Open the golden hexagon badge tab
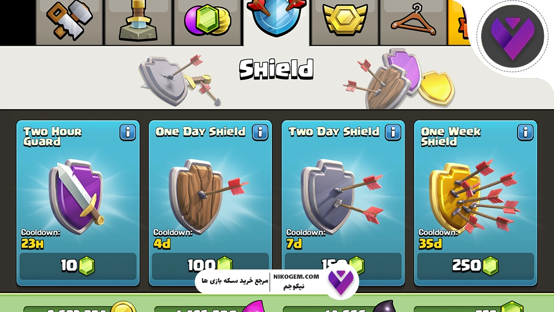Viewport: 554px width, 312px height. 345,22
